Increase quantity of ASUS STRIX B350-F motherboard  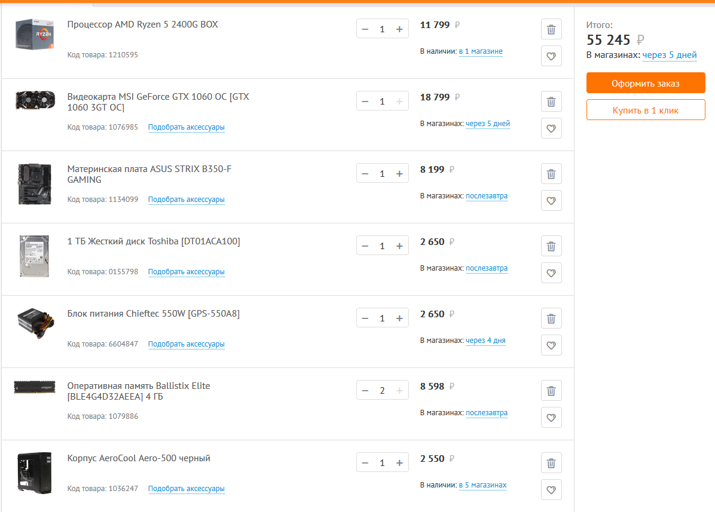399,174
